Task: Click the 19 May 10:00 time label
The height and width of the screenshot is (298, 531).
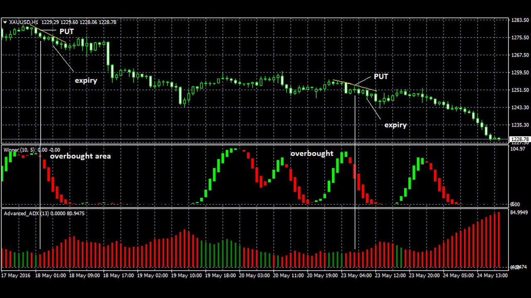Action: click(186, 275)
